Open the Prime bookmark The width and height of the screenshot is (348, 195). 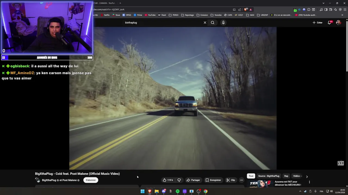pos(138,15)
